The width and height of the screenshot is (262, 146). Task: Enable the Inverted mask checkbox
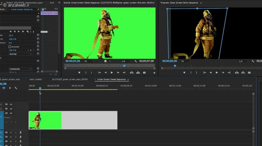pyautogui.click(x=10, y=47)
